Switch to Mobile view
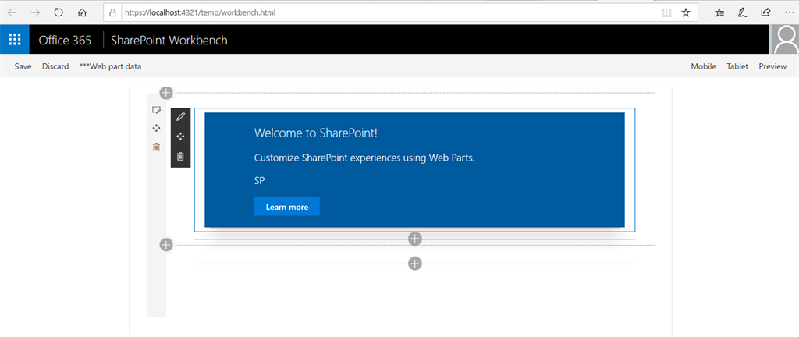799x337 pixels. pos(703,66)
